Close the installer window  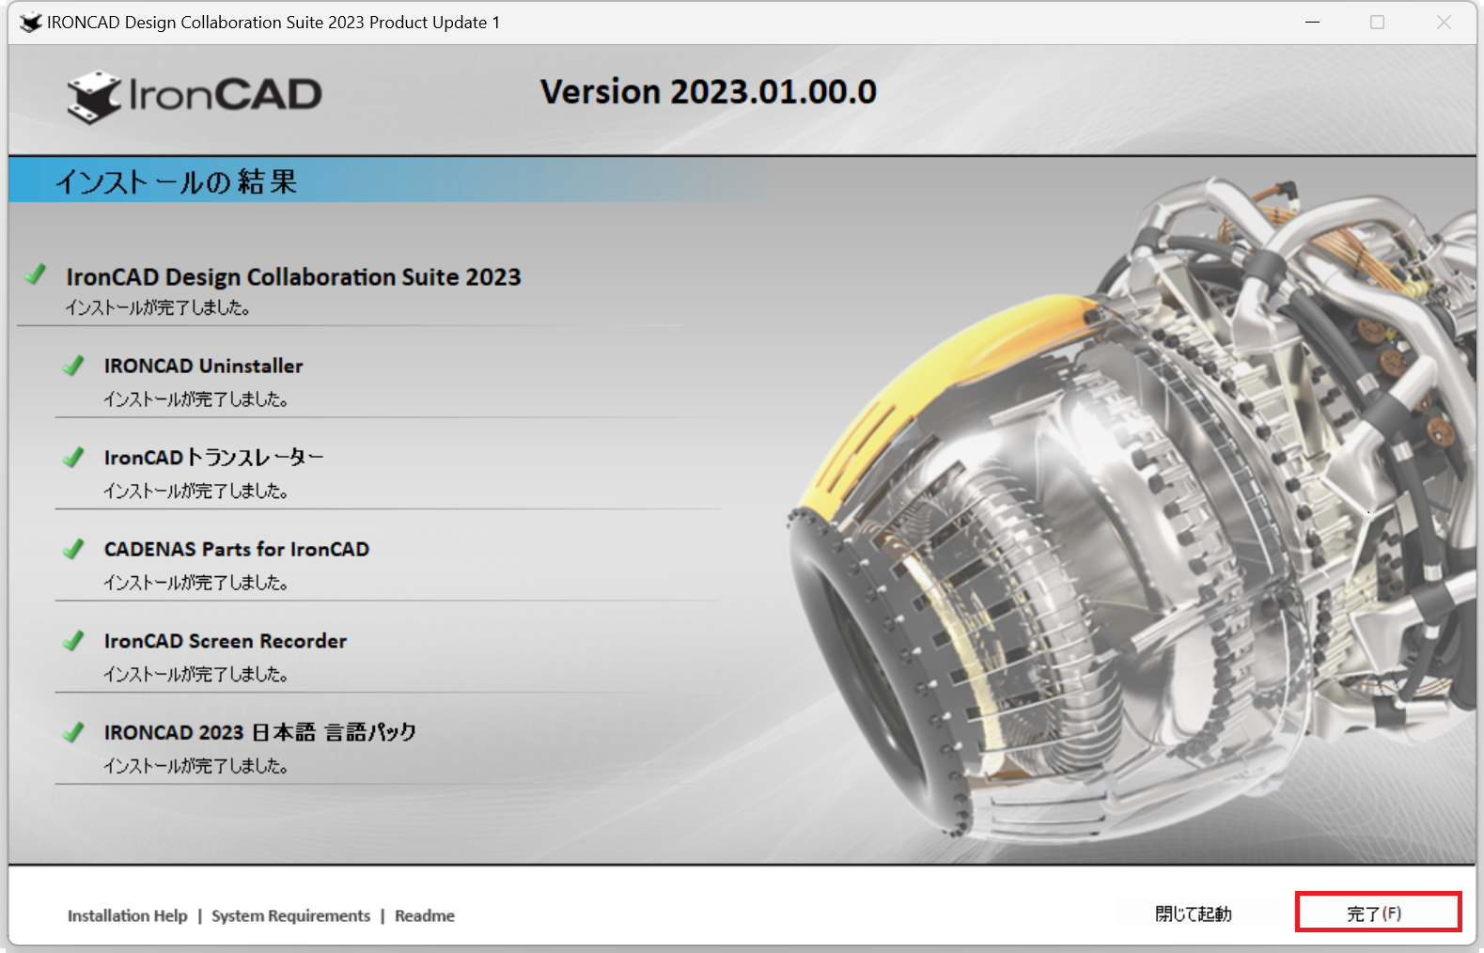tap(1444, 23)
